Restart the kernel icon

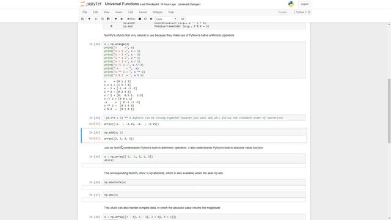pos(145,19)
